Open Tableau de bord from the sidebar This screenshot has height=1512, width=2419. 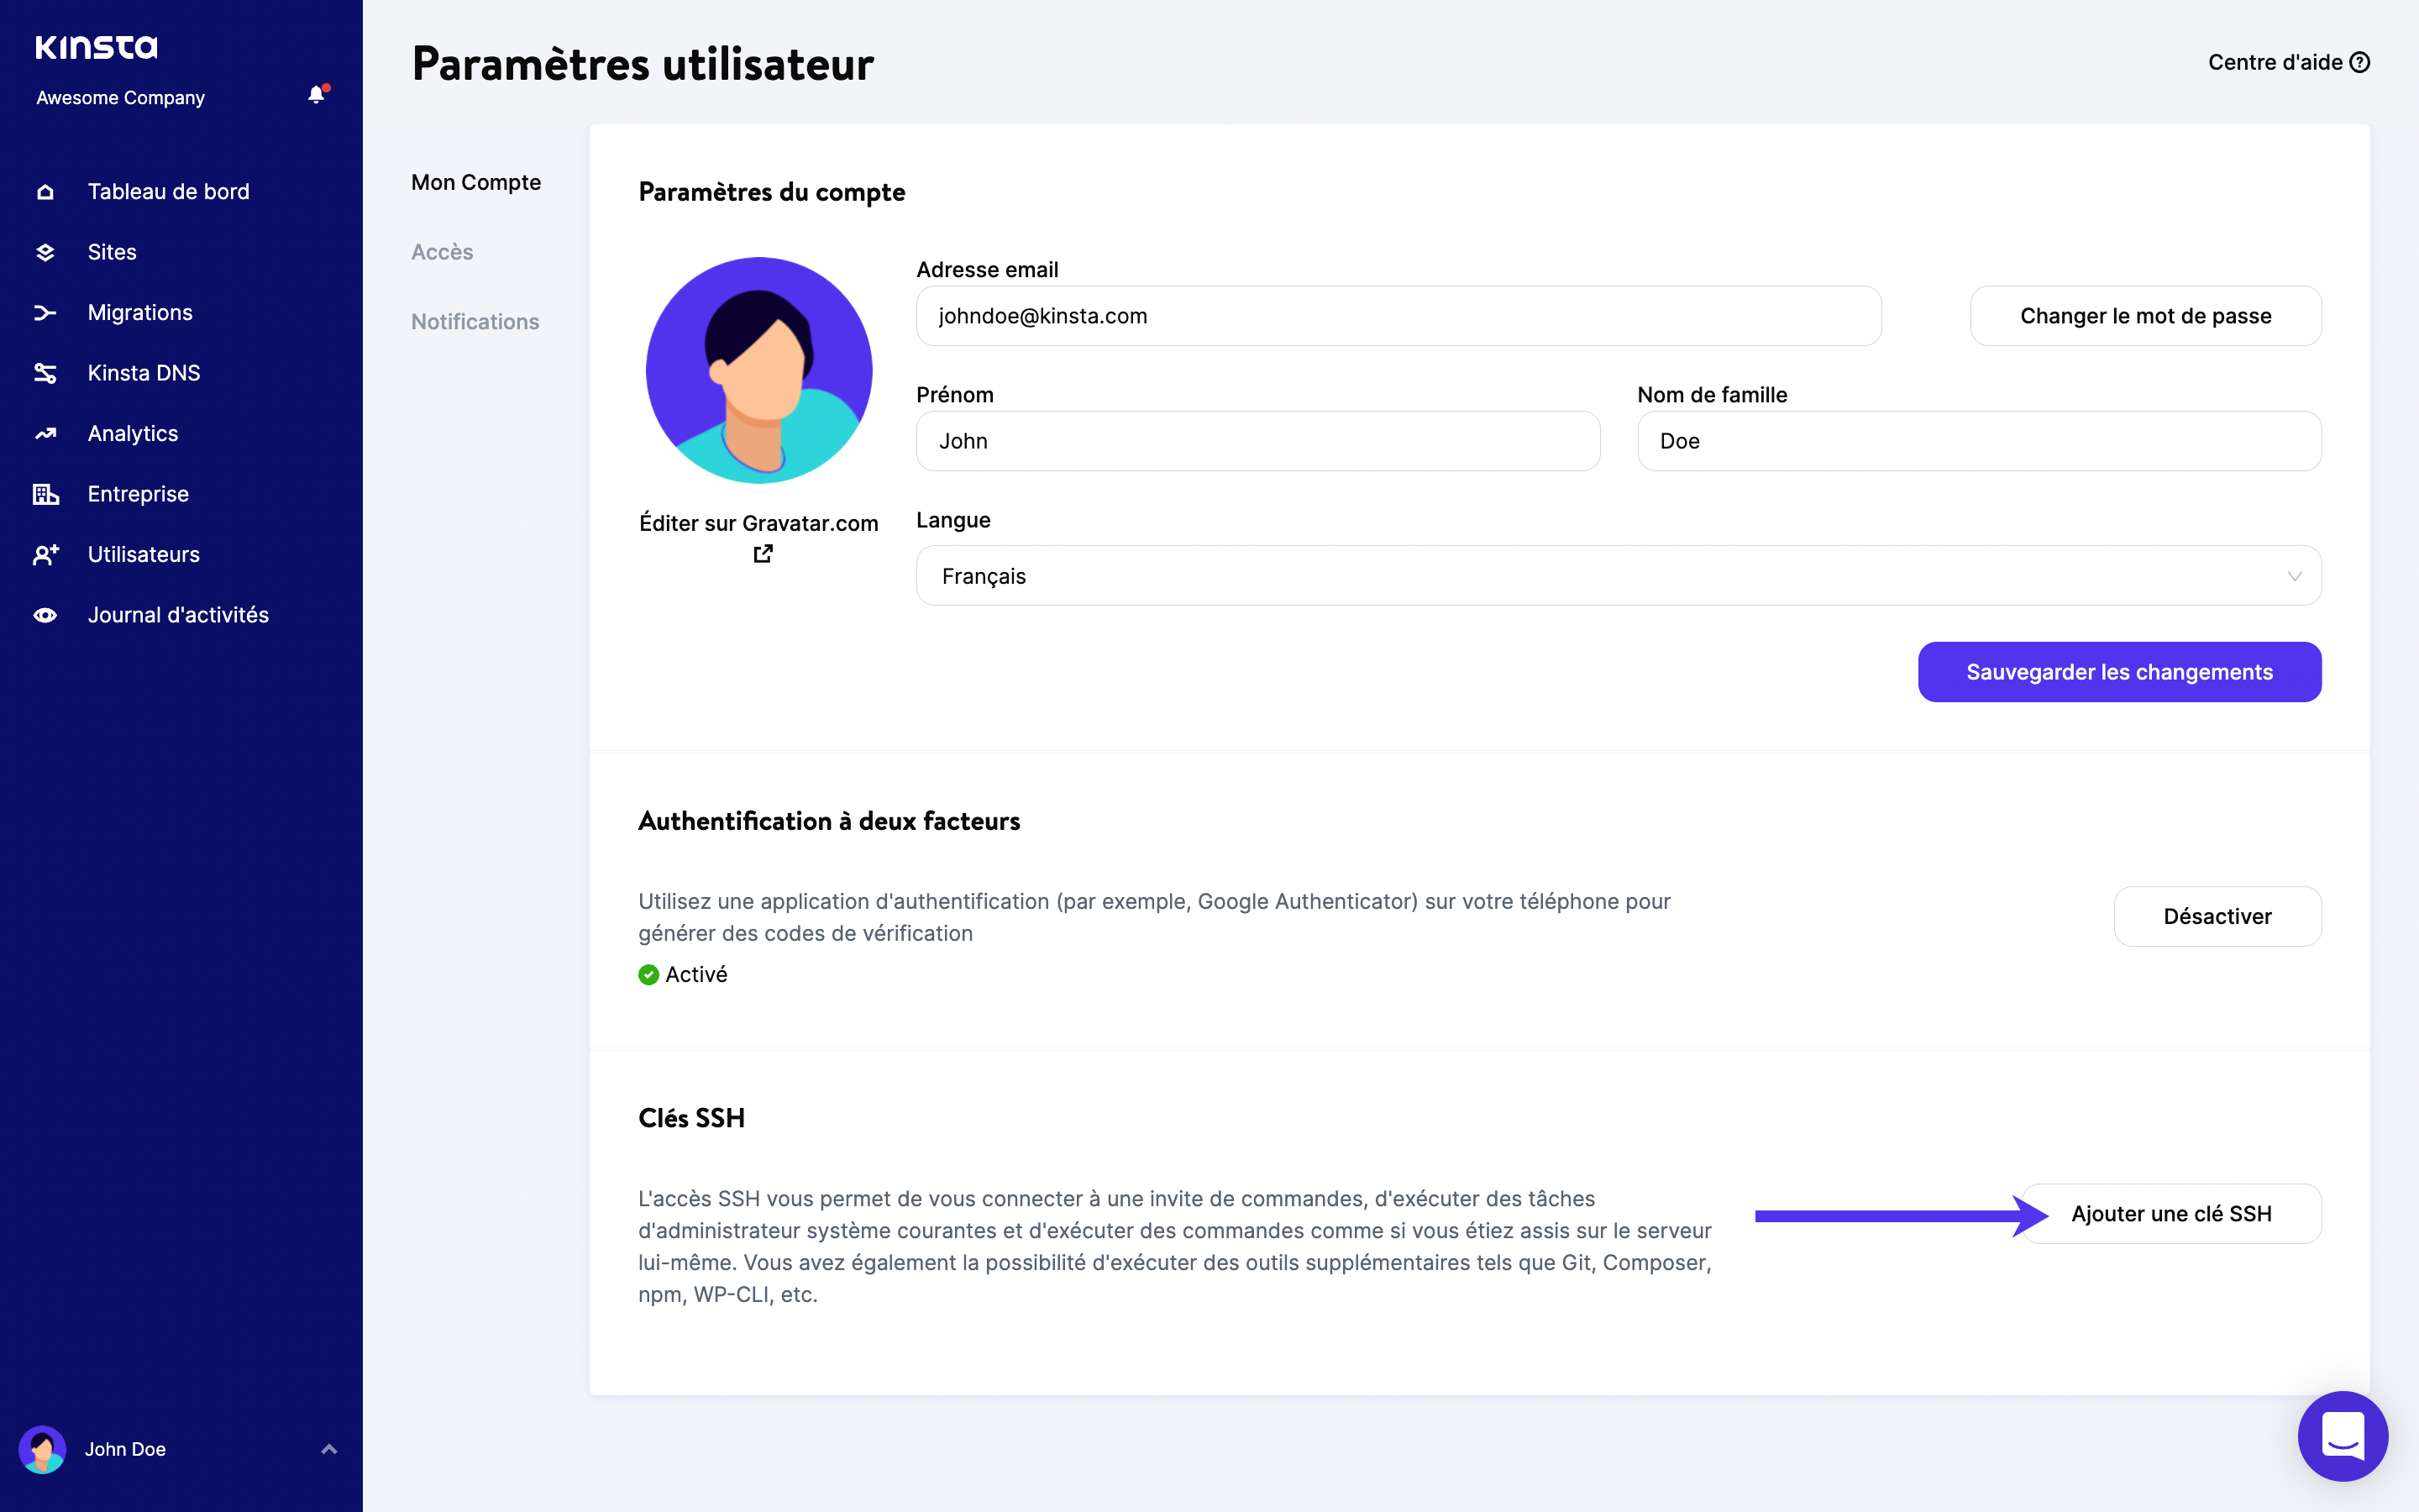(x=167, y=191)
